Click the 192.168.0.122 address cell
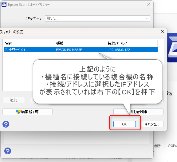The height and width of the screenshot is (162, 177). point(119,50)
